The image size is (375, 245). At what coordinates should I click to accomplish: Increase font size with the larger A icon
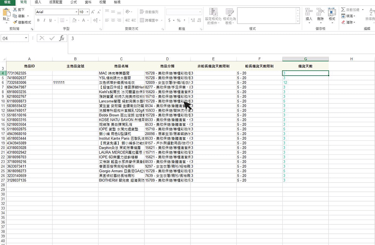[x=93, y=12]
